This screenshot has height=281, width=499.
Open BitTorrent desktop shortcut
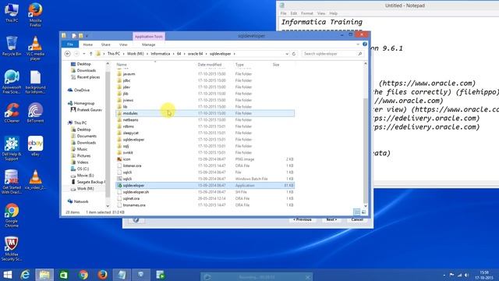coord(35,112)
